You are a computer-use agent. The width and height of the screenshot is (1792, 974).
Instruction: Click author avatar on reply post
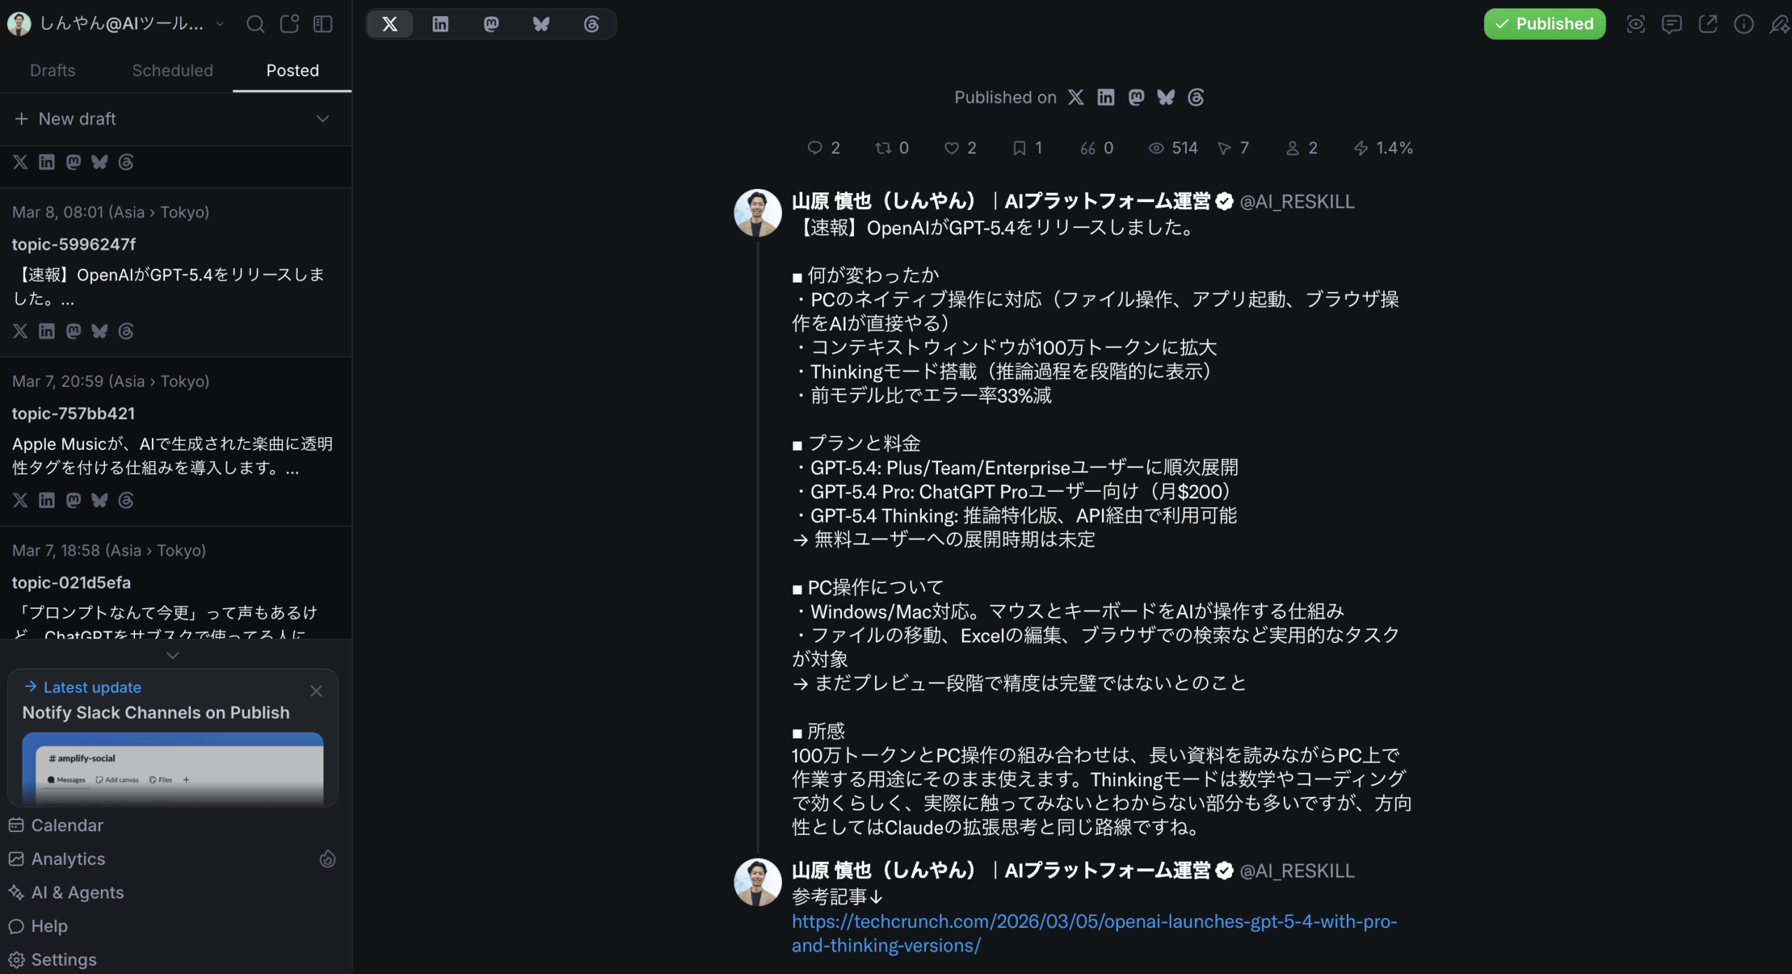757,882
